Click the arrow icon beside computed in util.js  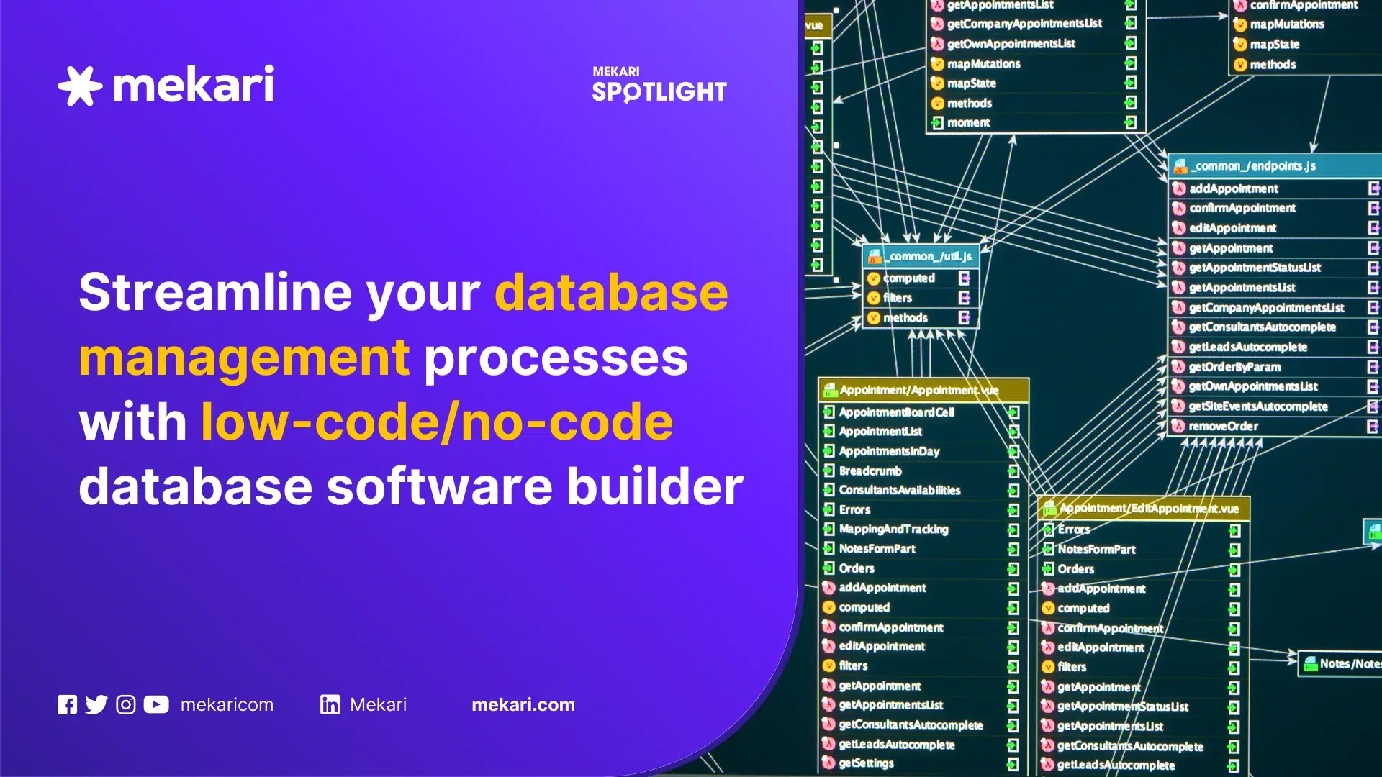[964, 278]
